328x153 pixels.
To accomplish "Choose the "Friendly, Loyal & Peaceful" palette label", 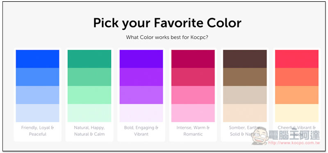I will [37, 131].
